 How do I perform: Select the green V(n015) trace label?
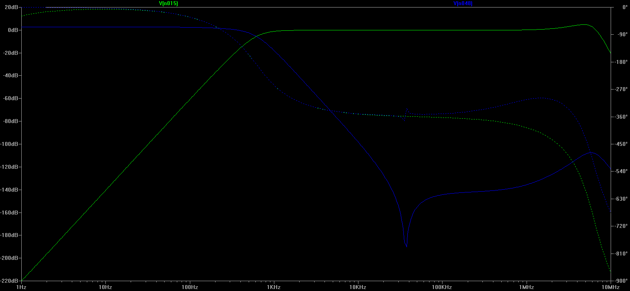click(168, 3)
